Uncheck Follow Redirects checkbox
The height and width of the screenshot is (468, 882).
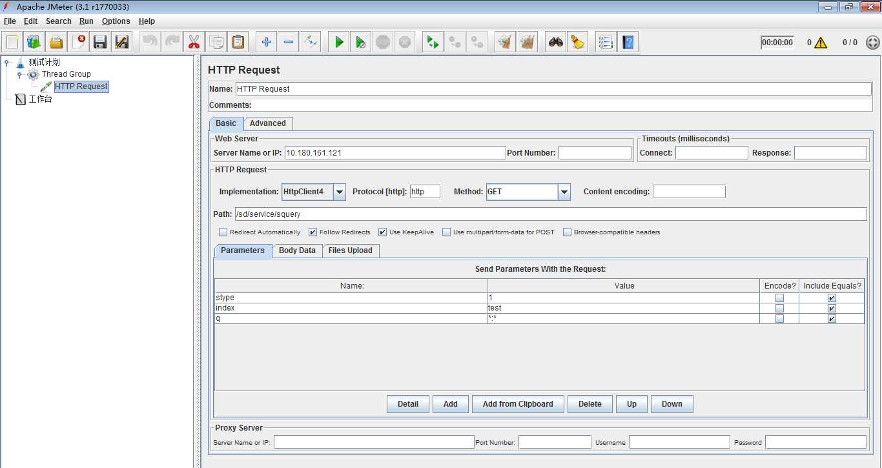[x=313, y=232]
